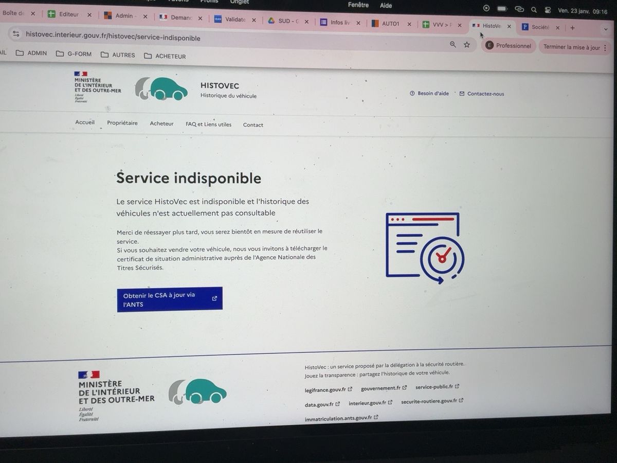Viewport: 617px width, 463px height.
Task: Click Terminer la mise à jour
Action: click(x=572, y=47)
